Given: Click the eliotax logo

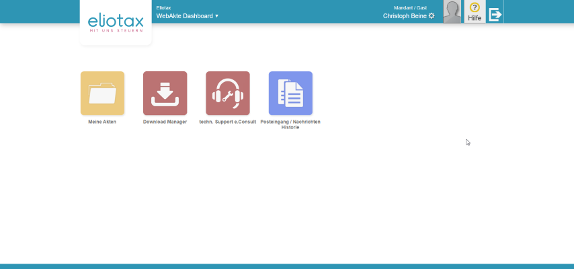Looking at the screenshot, I should (x=116, y=22).
